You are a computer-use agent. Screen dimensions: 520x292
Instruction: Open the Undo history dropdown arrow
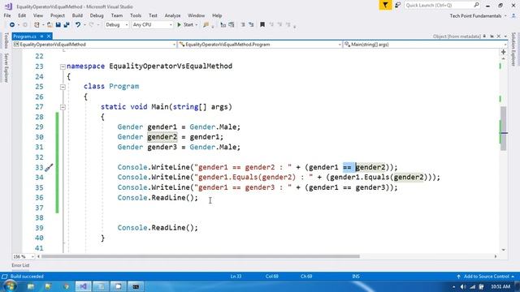pos(84,25)
